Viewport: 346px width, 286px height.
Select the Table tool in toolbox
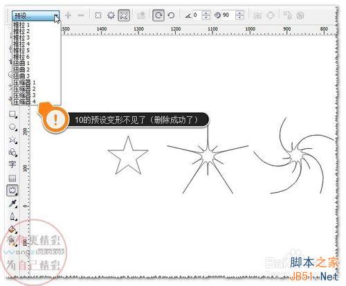[12, 178]
